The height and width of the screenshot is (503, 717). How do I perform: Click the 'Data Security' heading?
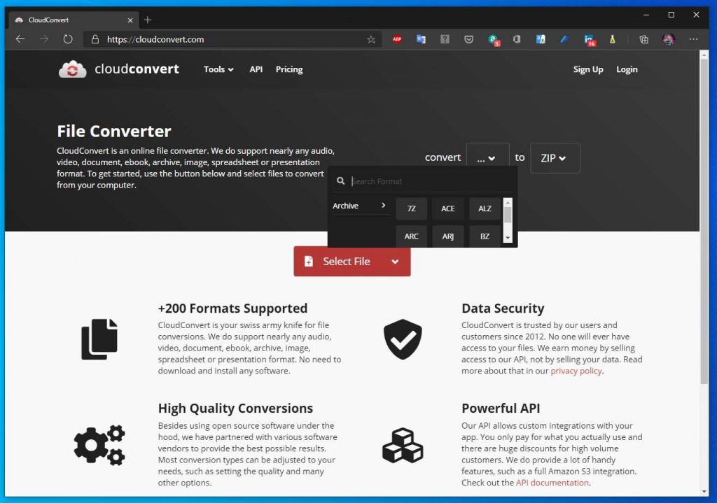(x=503, y=309)
